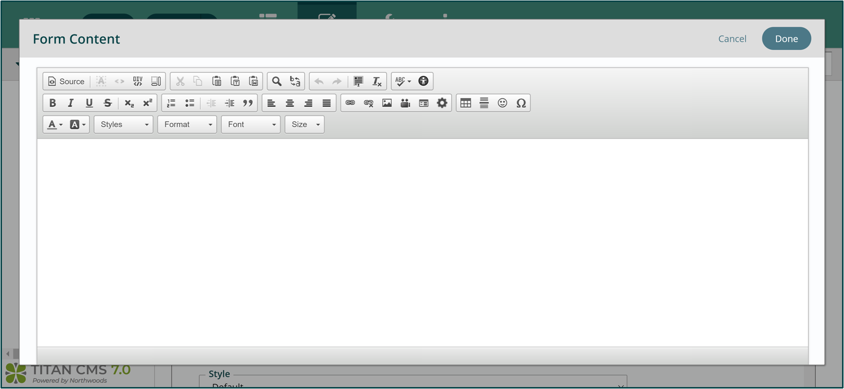Viewport: 844px width, 389px height.
Task: Open the Replace tool
Action: [x=295, y=81]
